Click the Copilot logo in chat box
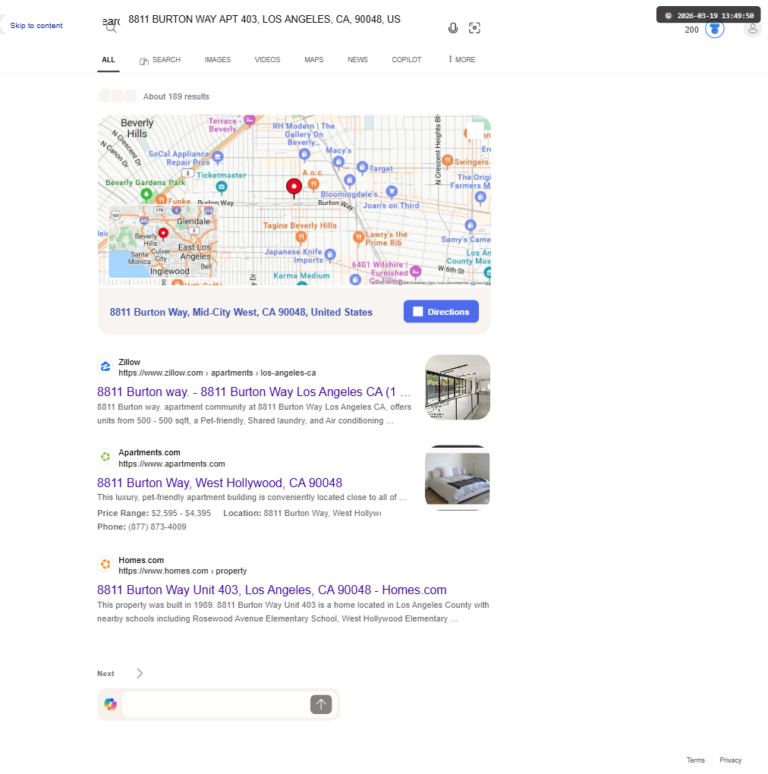Image resolution: width=768 pixels, height=774 pixels. tap(111, 704)
